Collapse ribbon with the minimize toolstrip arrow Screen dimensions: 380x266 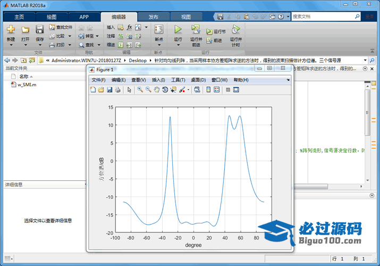click(372, 51)
